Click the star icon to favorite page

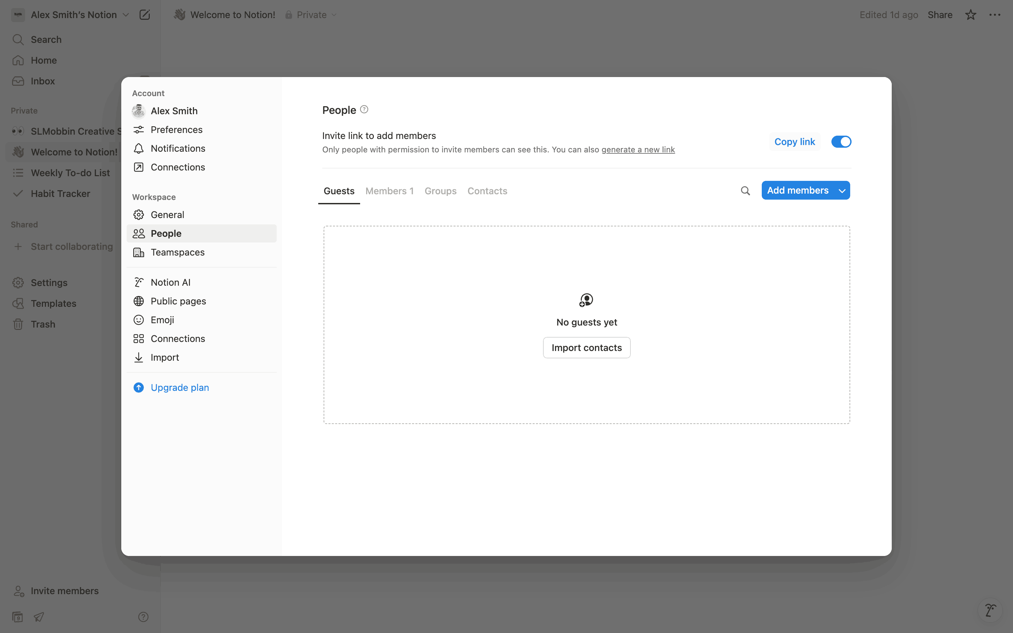tap(970, 15)
